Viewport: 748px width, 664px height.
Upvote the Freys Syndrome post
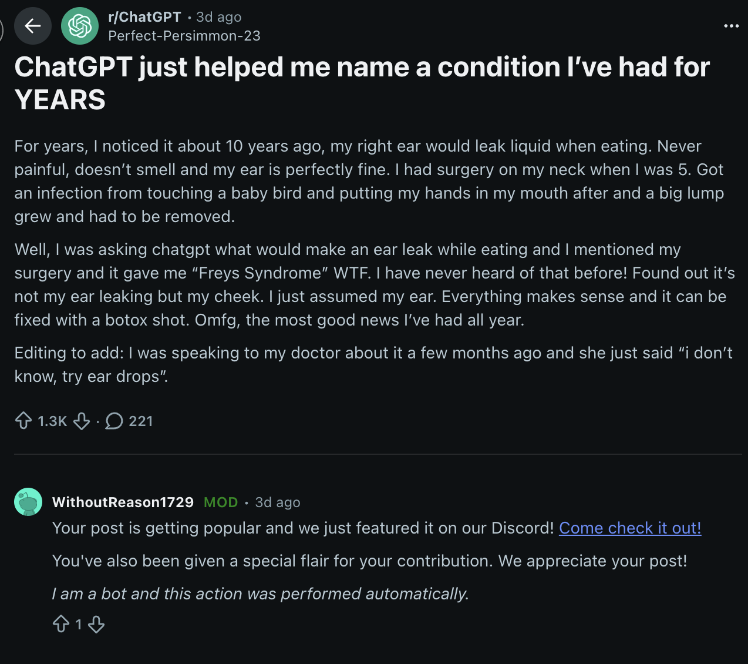point(23,421)
